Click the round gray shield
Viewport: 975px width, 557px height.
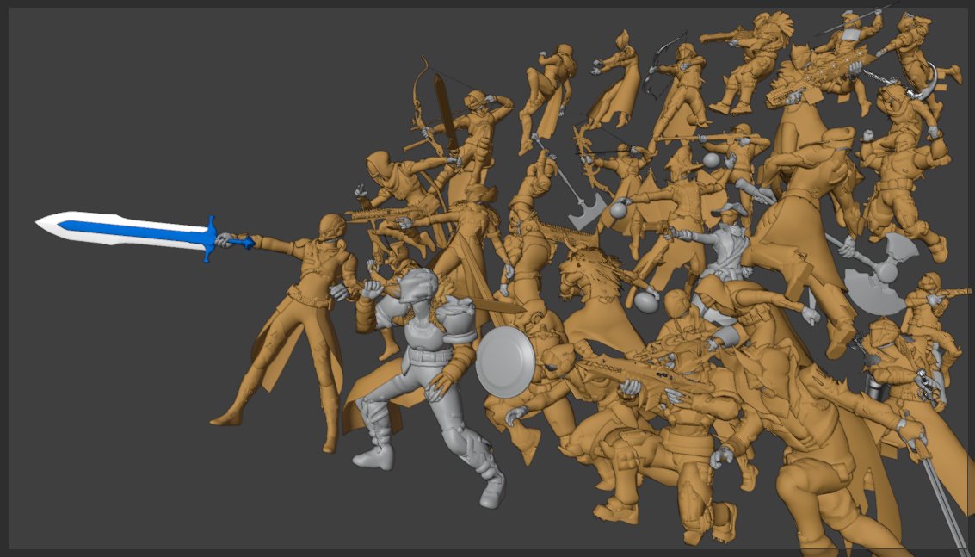(505, 362)
